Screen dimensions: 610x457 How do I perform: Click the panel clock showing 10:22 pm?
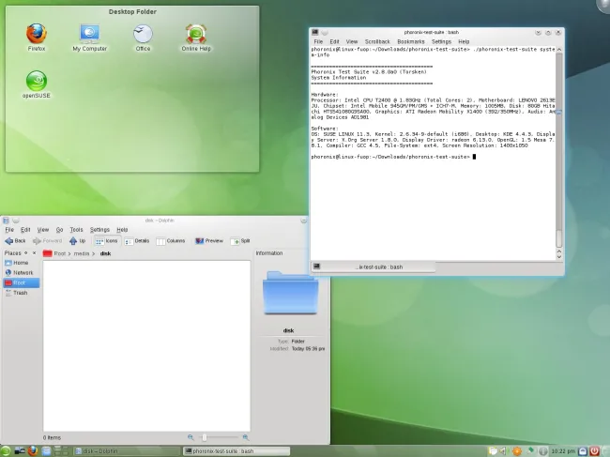563,451
